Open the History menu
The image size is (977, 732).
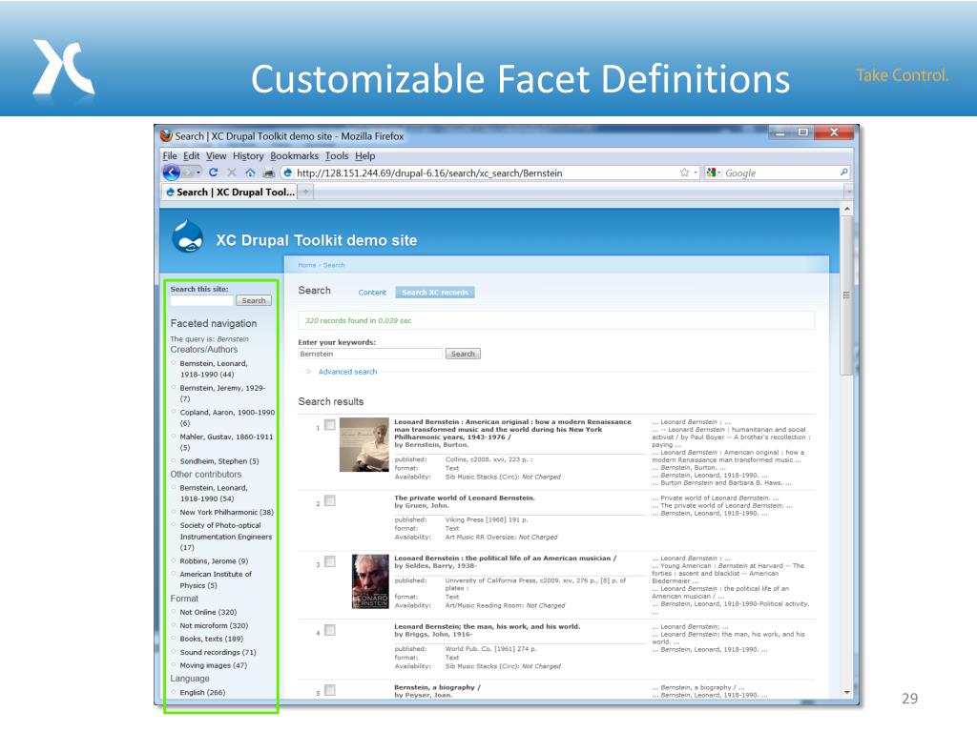(x=248, y=155)
